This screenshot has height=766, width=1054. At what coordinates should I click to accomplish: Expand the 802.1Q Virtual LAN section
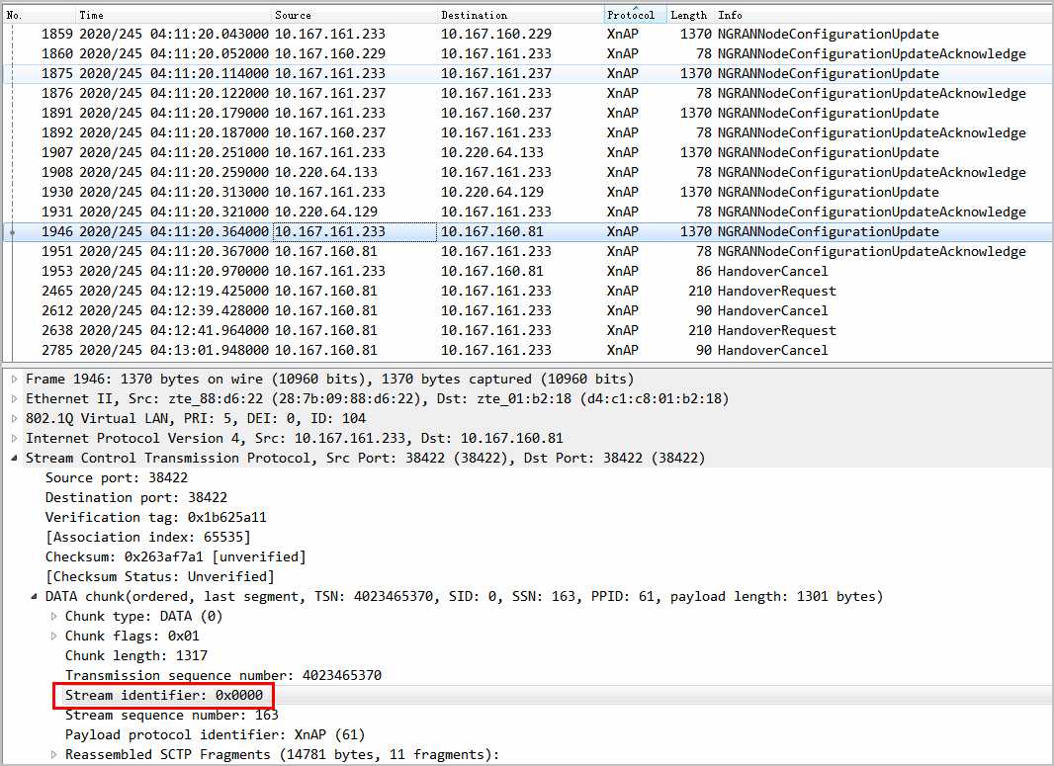[x=14, y=419]
